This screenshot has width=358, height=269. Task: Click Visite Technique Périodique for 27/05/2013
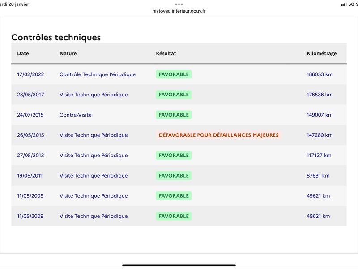pos(94,155)
